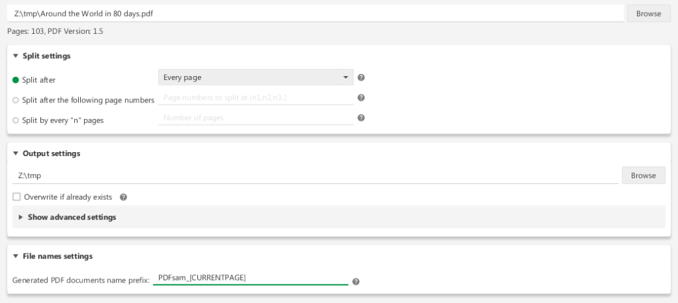Click help icon beside Every page dropdown
Viewport: 678px width, 303px height.
pyautogui.click(x=361, y=77)
